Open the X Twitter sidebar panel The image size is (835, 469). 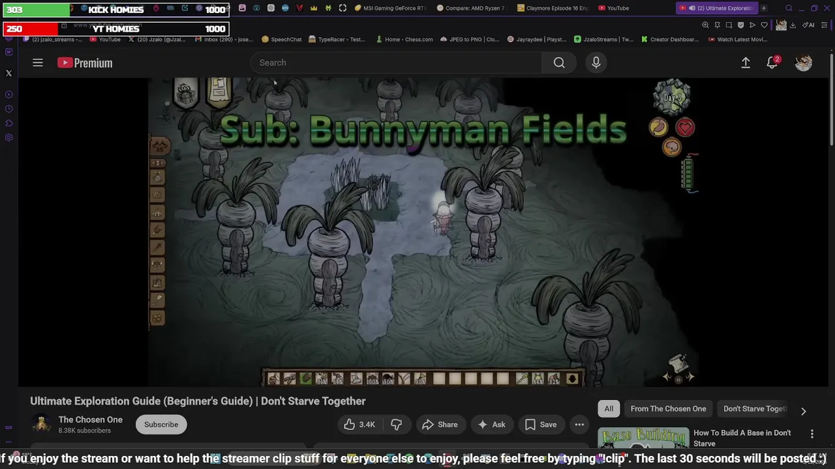tap(9, 73)
